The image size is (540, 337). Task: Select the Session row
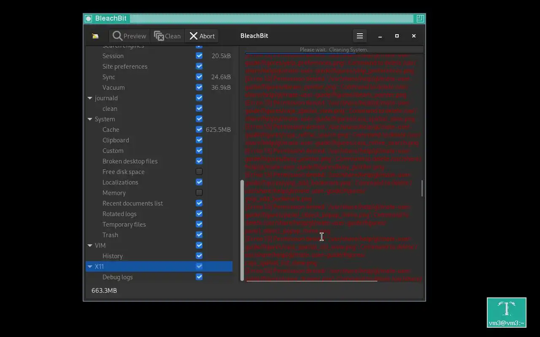(159, 56)
